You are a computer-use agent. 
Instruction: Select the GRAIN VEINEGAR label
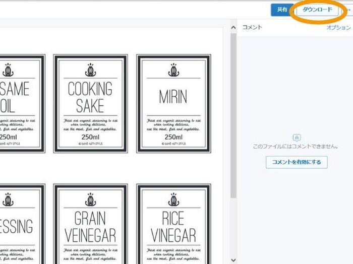(90, 227)
